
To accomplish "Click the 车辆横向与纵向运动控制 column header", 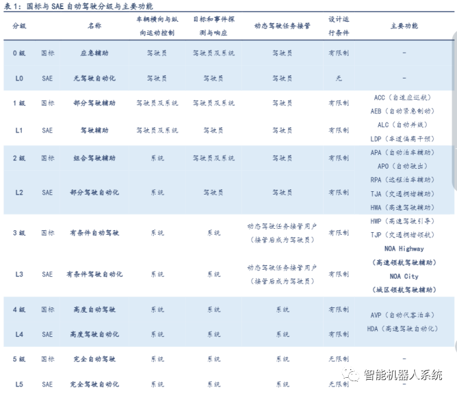I will pos(157,26).
